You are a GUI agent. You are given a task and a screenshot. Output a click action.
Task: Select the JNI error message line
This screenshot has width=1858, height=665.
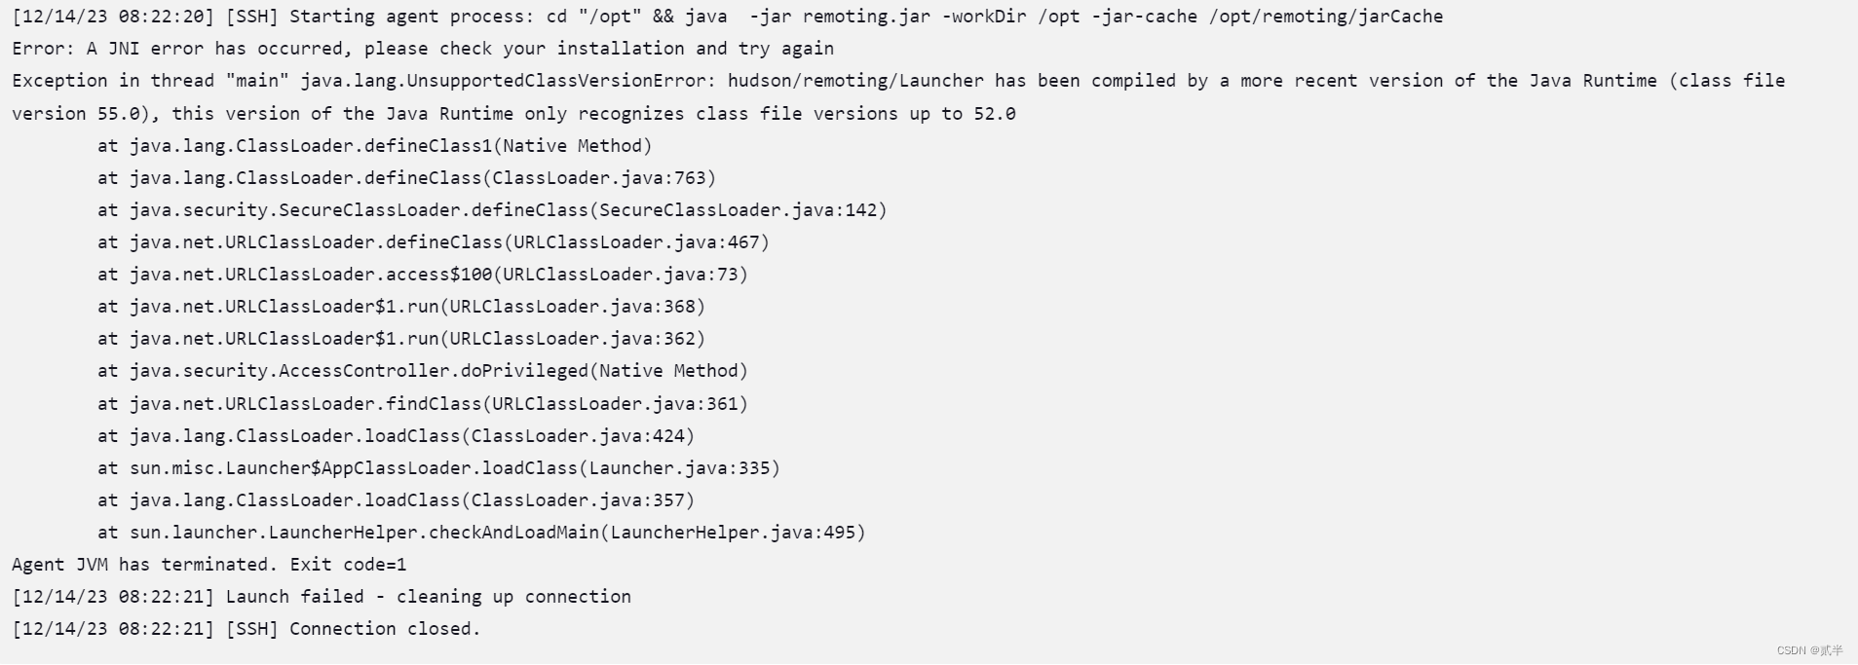tap(423, 49)
